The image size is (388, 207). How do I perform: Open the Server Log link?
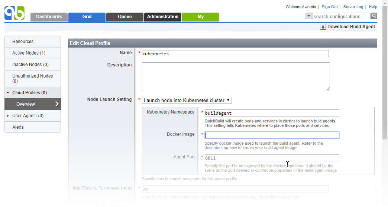[x=353, y=7]
